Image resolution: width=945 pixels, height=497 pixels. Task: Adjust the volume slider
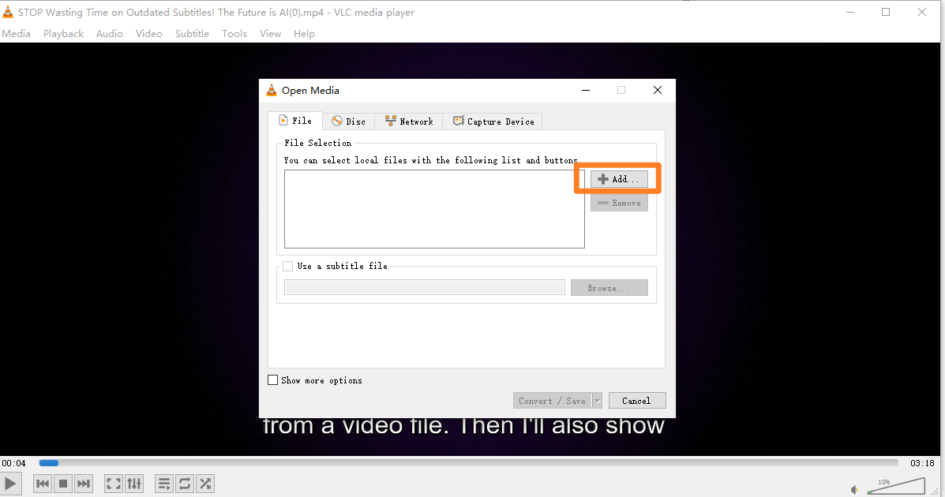tap(896, 485)
